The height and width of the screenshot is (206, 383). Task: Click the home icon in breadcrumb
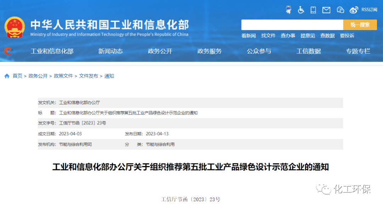tap(7, 76)
